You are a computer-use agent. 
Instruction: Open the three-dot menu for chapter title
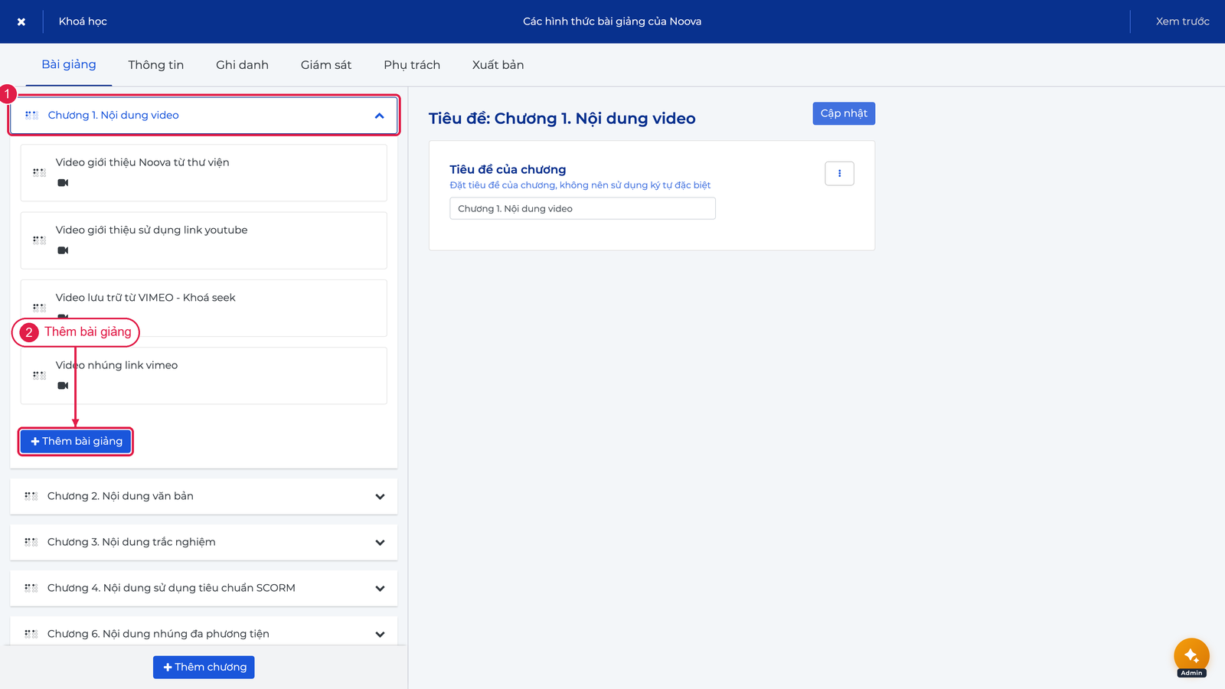(x=839, y=174)
